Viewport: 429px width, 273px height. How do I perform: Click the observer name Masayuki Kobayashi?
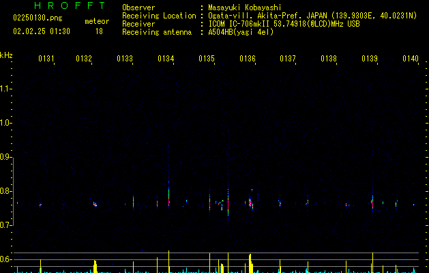(245, 8)
